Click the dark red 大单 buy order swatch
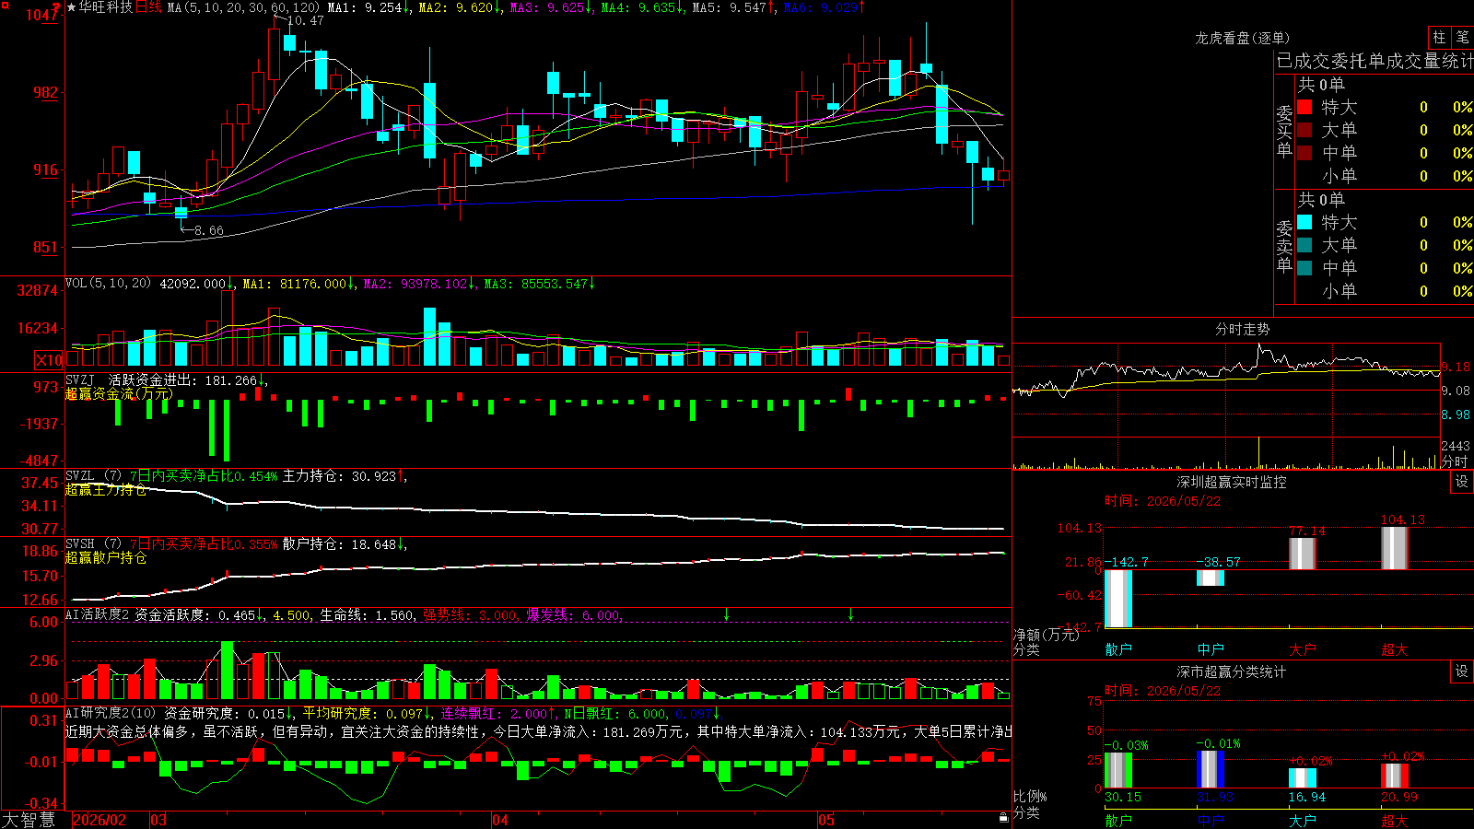Viewport: 1474px width, 829px height. pyautogui.click(x=1304, y=130)
